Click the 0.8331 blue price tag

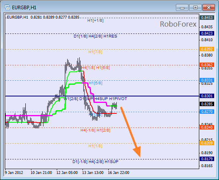(x=207, y=80)
